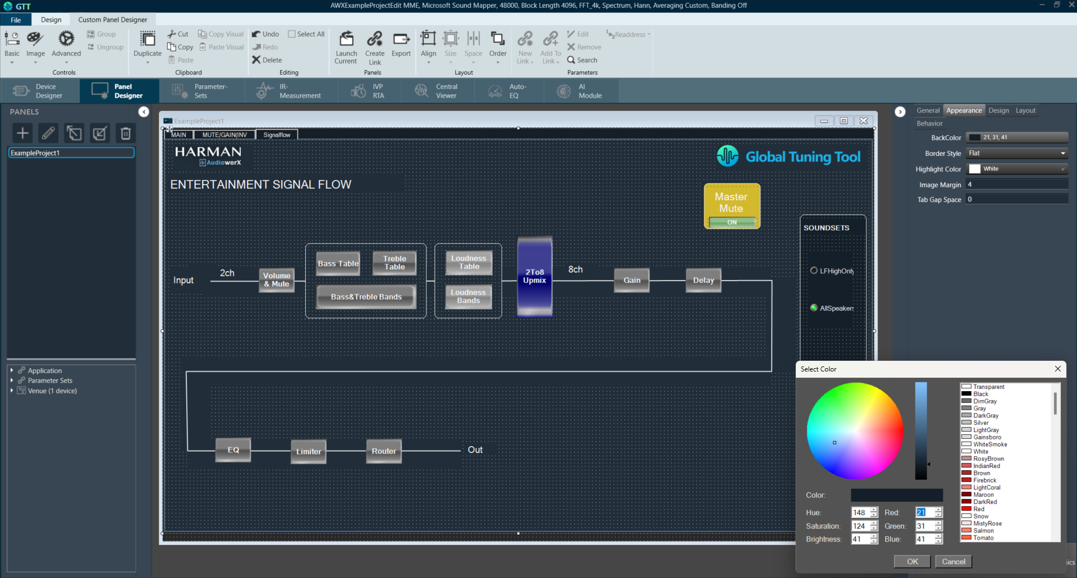Switch to the Layout properties tab
Viewport: 1077px width, 578px height.
pos(1025,111)
